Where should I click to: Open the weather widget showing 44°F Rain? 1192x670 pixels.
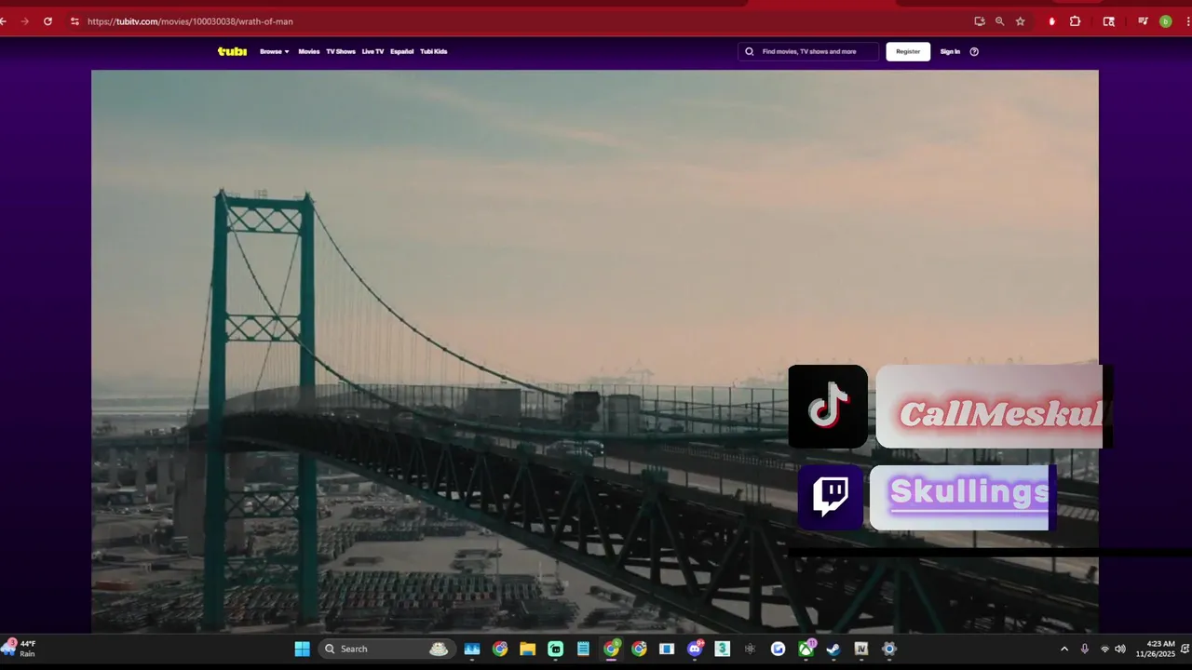tap(20, 649)
